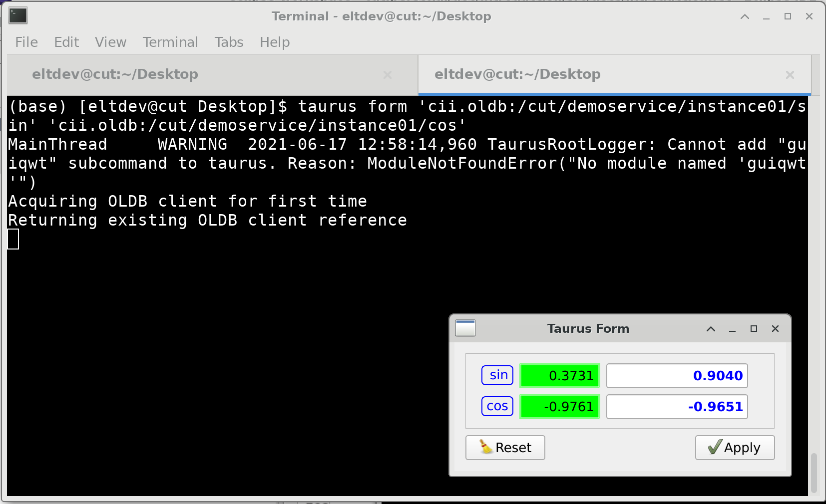Viewport: 826px width, 504px height.
Task: Open the Edit menu
Action: (x=66, y=42)
